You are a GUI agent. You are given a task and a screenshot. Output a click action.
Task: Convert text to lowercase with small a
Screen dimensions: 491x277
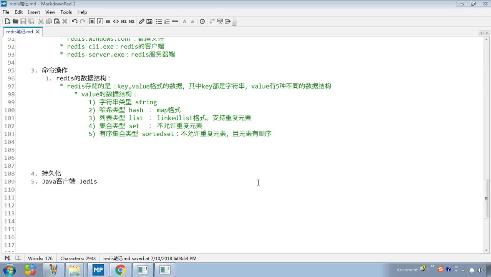pyautogui.click(x=192, y=22)
